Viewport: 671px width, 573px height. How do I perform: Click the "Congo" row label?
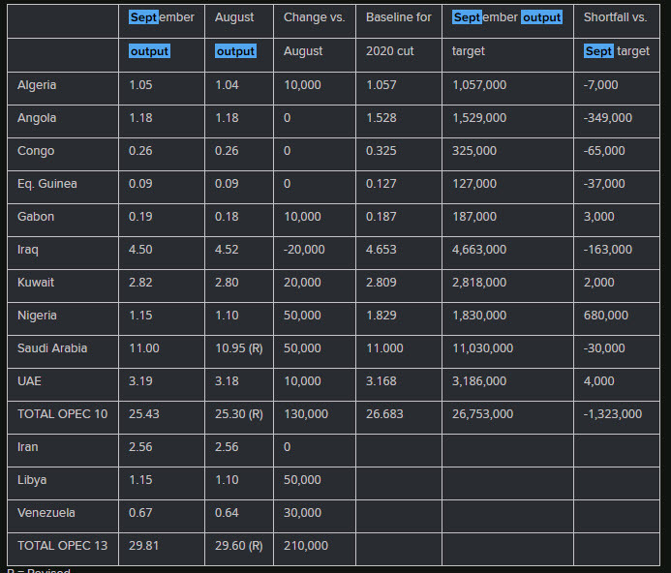point(36,151)
